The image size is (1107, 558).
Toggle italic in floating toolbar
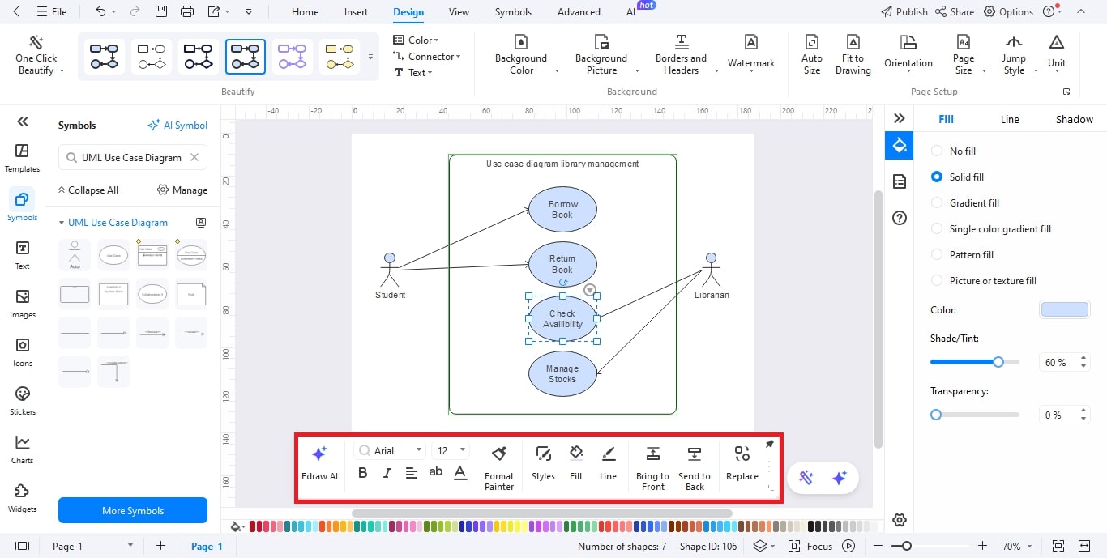(387, 473)
